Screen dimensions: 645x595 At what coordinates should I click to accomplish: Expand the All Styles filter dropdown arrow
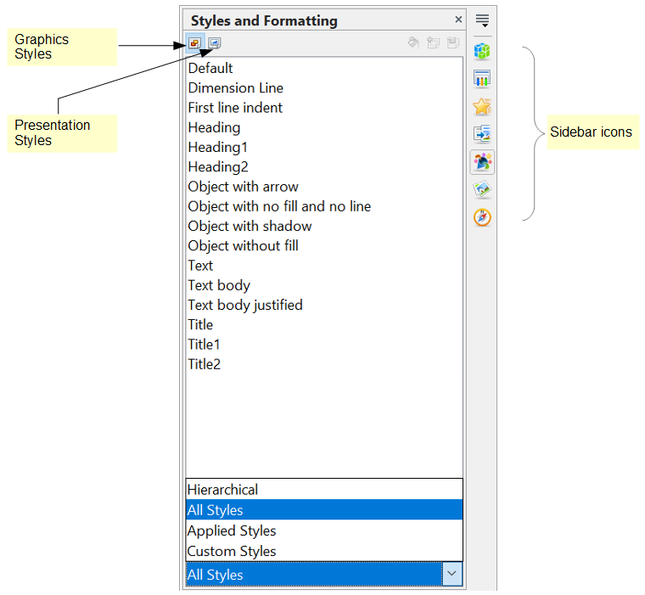451,574
